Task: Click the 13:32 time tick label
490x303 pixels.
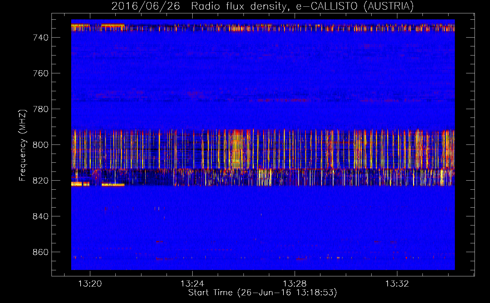Action: [x=397, y=284]
